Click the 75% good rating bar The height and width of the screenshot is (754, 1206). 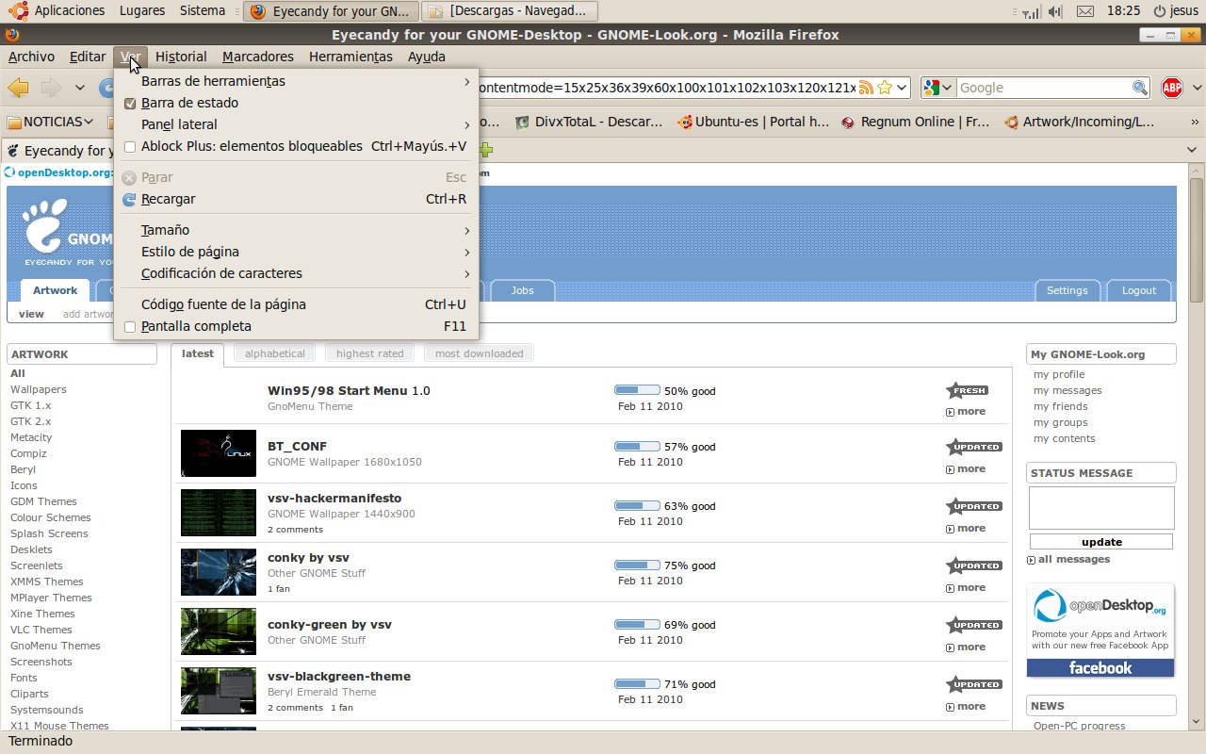(637, 565)
